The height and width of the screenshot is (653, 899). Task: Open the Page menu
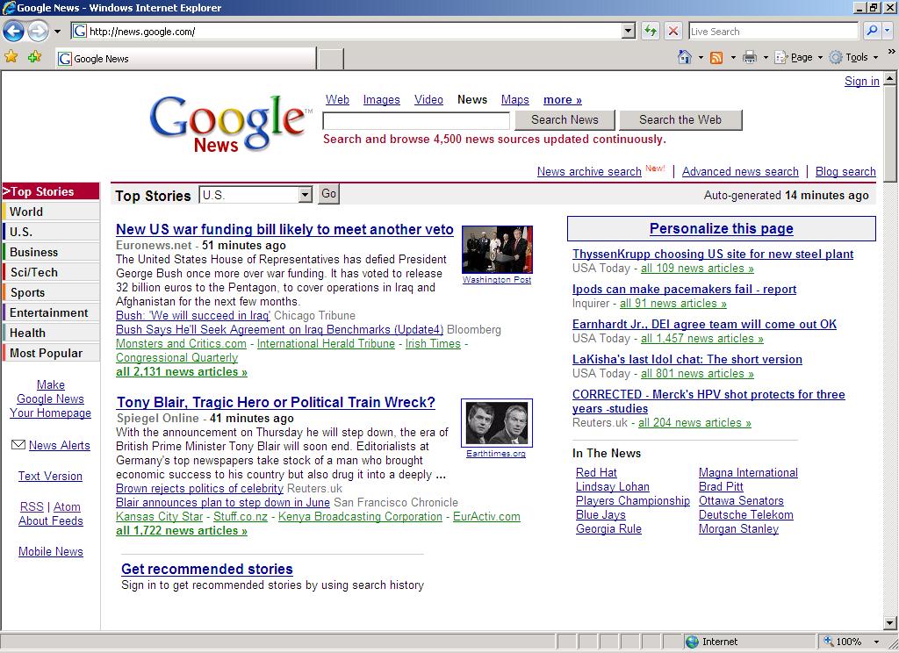[798, 57]
